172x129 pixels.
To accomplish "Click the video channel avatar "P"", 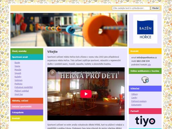I will (x=52, y=73).
